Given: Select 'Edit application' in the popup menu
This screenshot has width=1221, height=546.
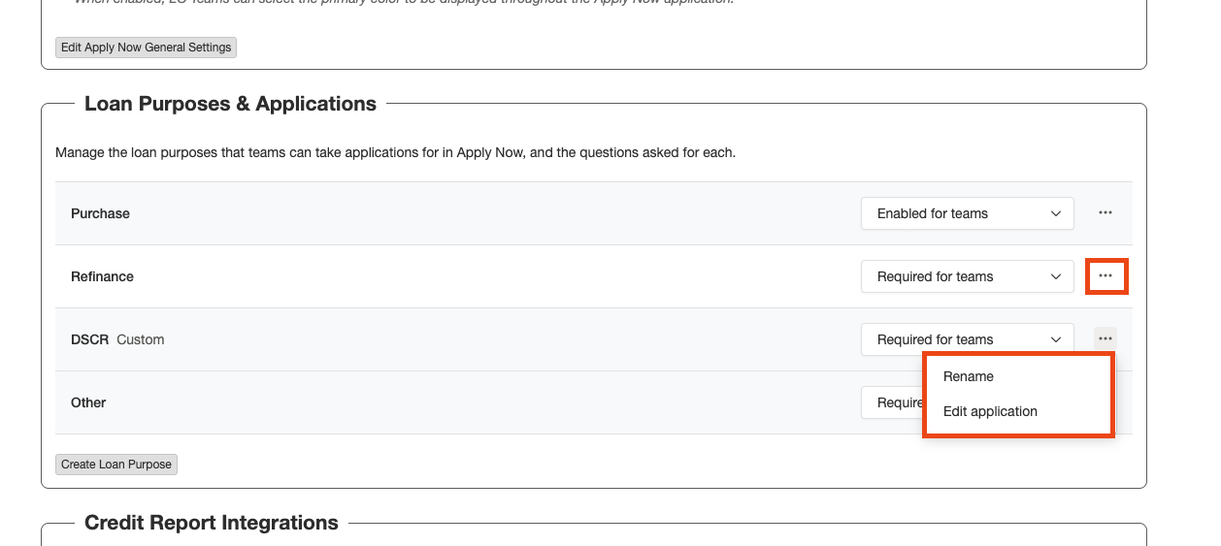Looking at the screenshot, I should click(990, 411).
